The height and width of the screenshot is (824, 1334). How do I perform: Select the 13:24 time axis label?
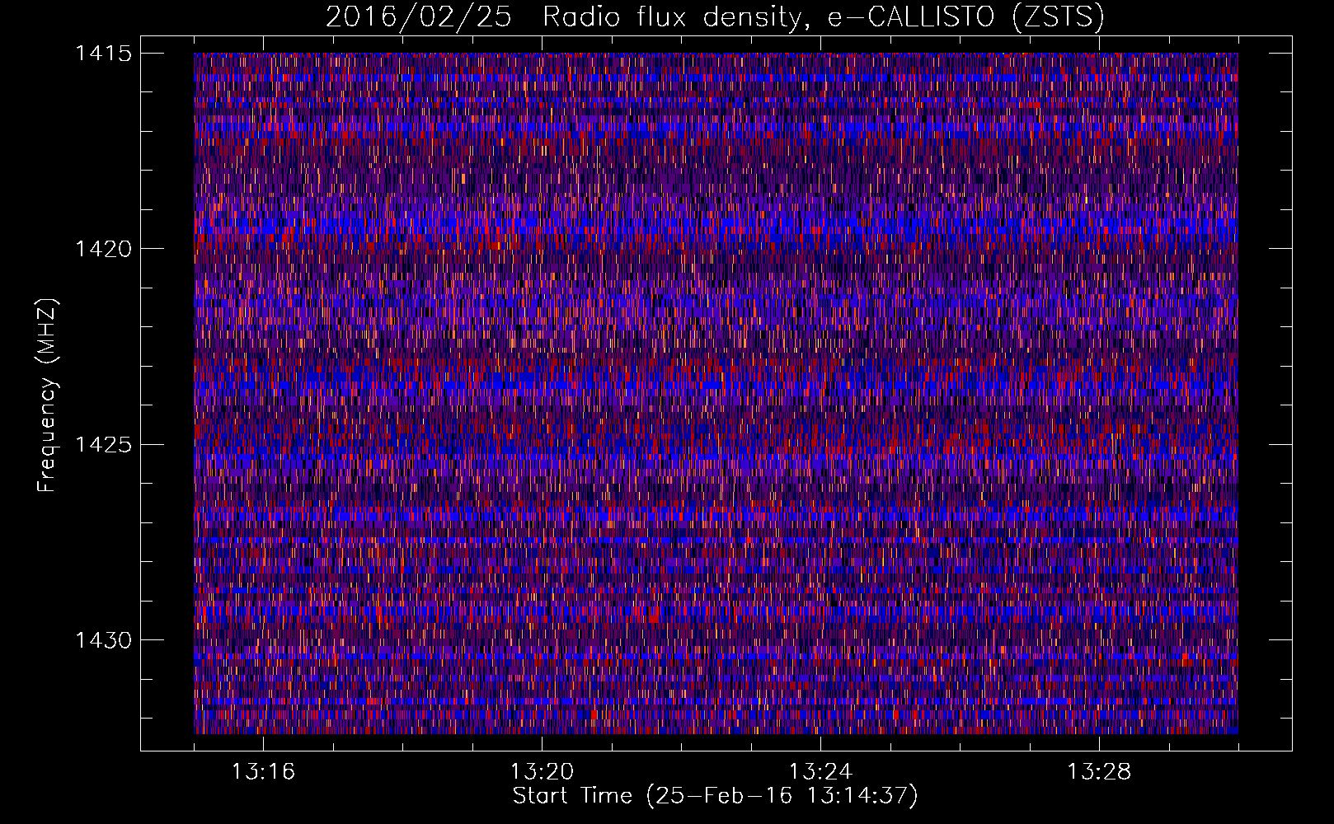click(820, 772)
